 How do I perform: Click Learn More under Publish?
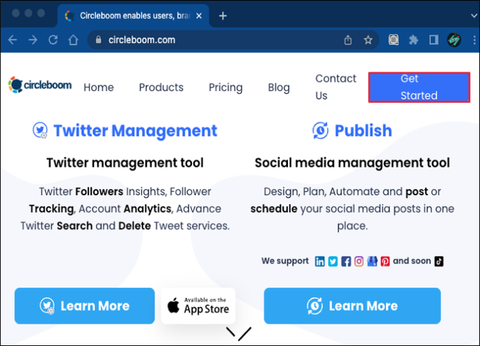click(x=352, y=306)
